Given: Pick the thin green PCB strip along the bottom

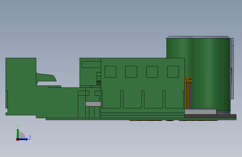Looking at the screenshot, I should pos(141,119).
